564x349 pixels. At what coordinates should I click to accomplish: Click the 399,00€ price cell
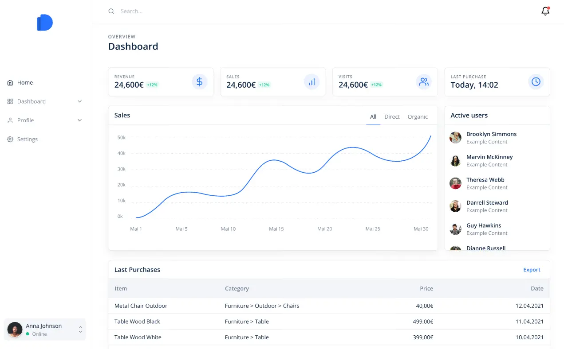click(423, 337)
